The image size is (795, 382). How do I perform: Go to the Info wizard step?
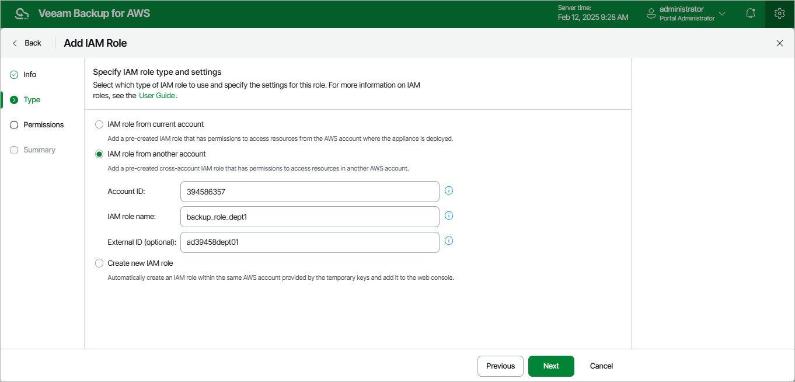[30, 75]
